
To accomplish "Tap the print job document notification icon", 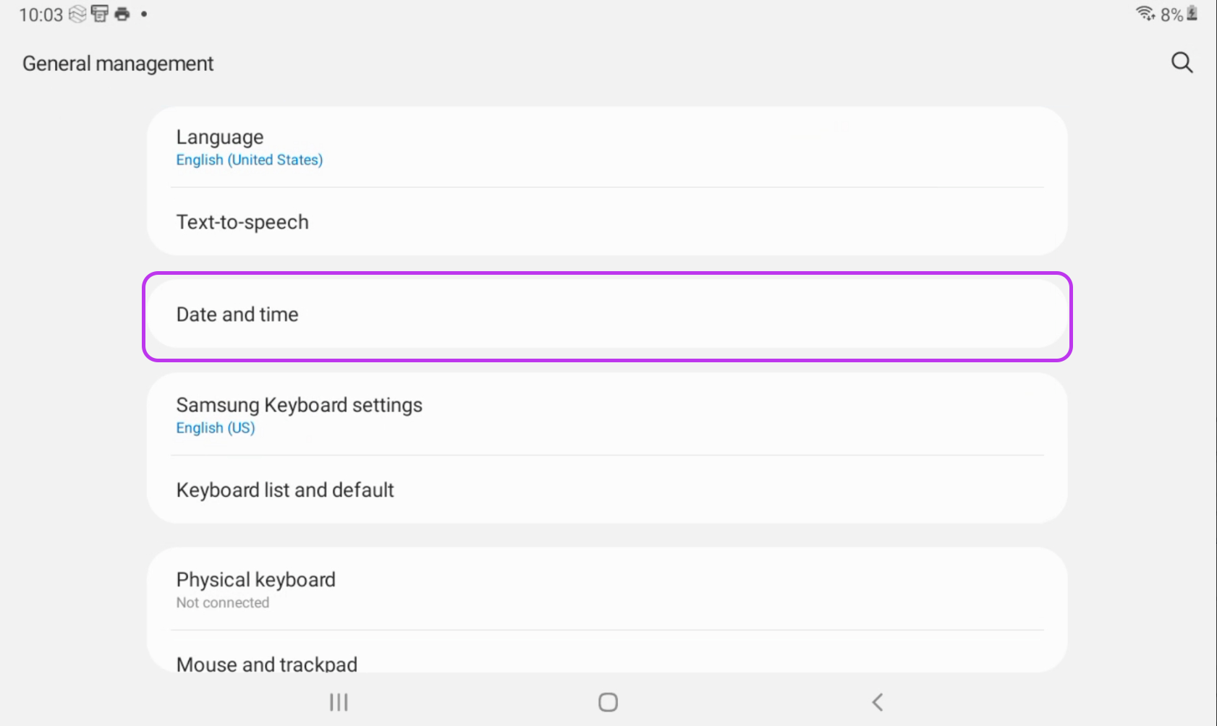I will pos(100,14).
